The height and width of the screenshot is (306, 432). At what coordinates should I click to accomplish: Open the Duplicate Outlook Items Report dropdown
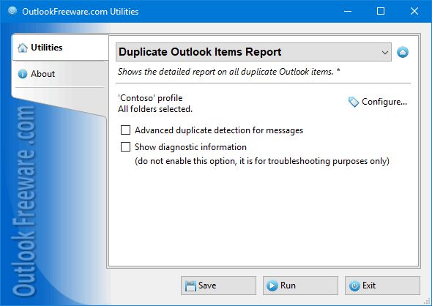pos(253,52)
